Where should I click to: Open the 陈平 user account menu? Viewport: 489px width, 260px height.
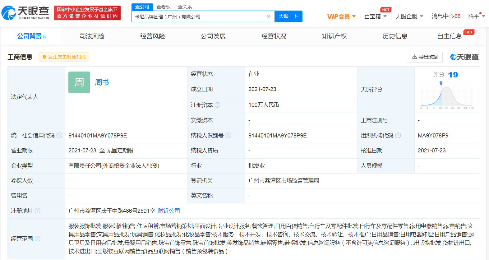point(476,16)
